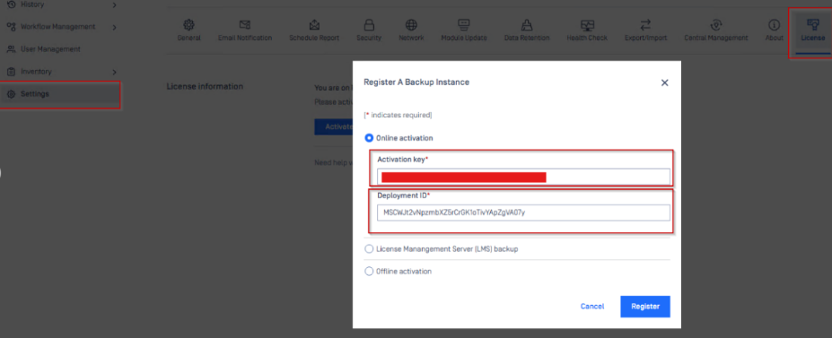Open the Network globe icon

tap(411, 25)
